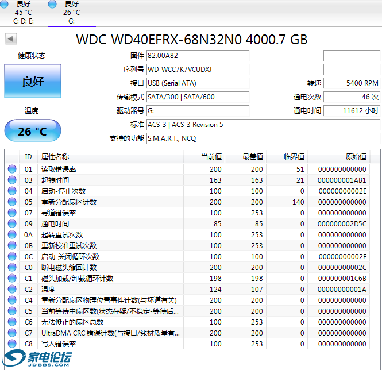Select attribute name 寻道错误率
The width and height of the screenshot is (382, 370).
pyautogui.click(x=59, y=213)
